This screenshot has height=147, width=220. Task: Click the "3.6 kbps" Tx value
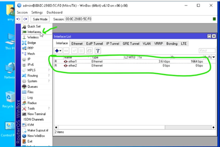(x=164, y=61)
